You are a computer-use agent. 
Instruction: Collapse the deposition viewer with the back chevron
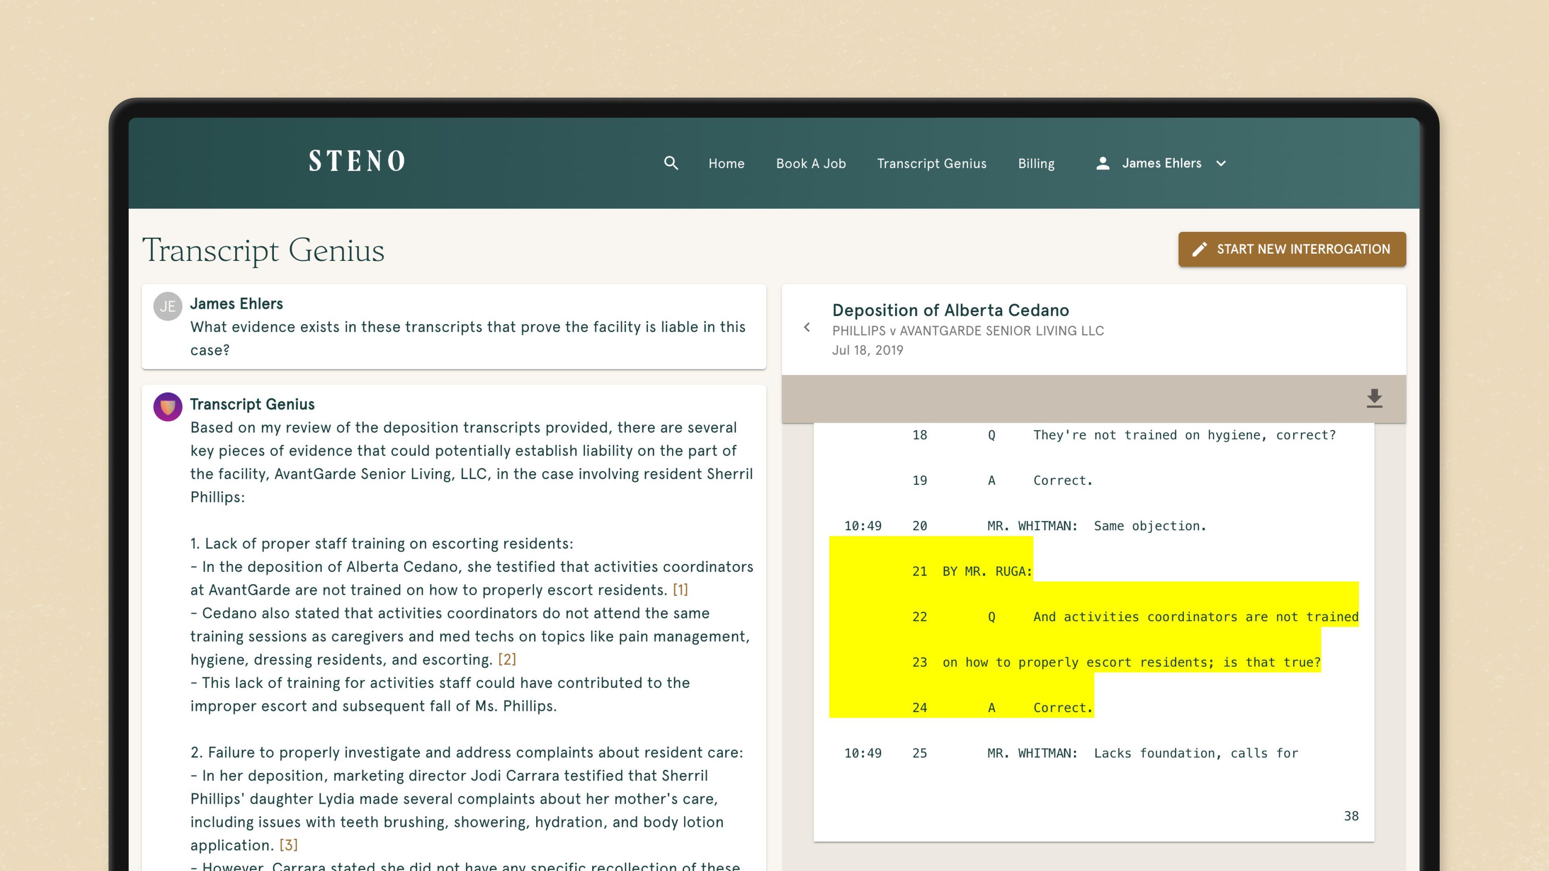pyautogui.click(x=807, y=327)
